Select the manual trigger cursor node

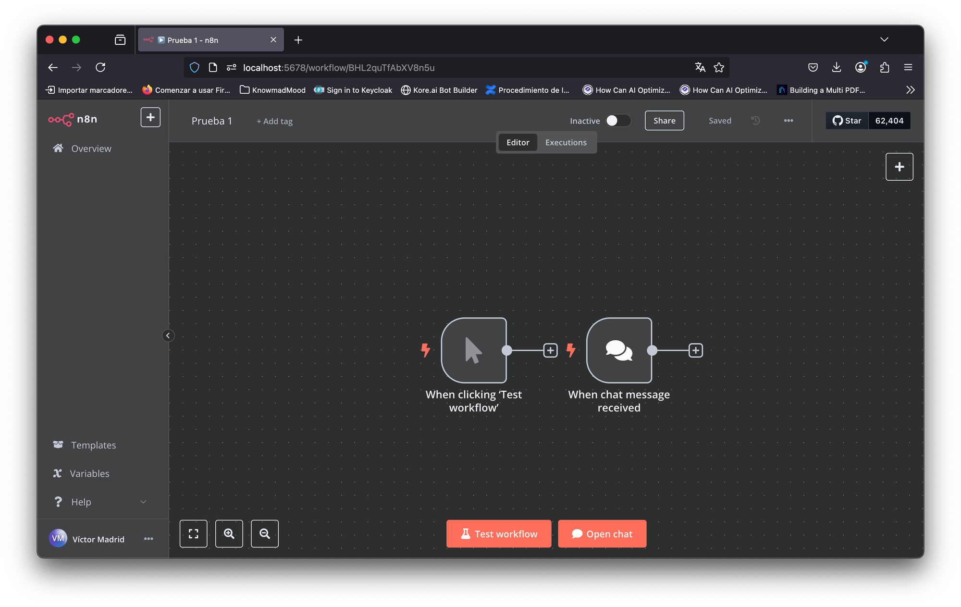point(474,350)
